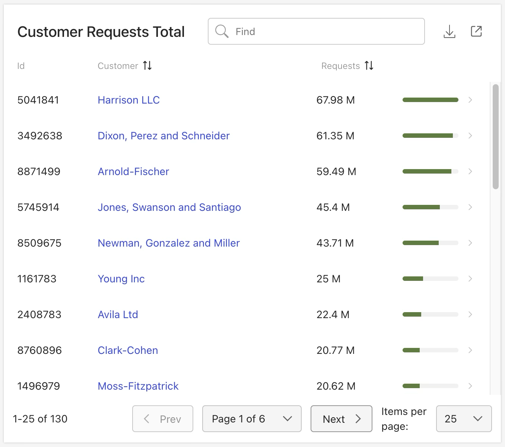Expand Newman, Gonzalez and Miller row chevron
This screenshot has width=505, height=447.
pos(470,243)
